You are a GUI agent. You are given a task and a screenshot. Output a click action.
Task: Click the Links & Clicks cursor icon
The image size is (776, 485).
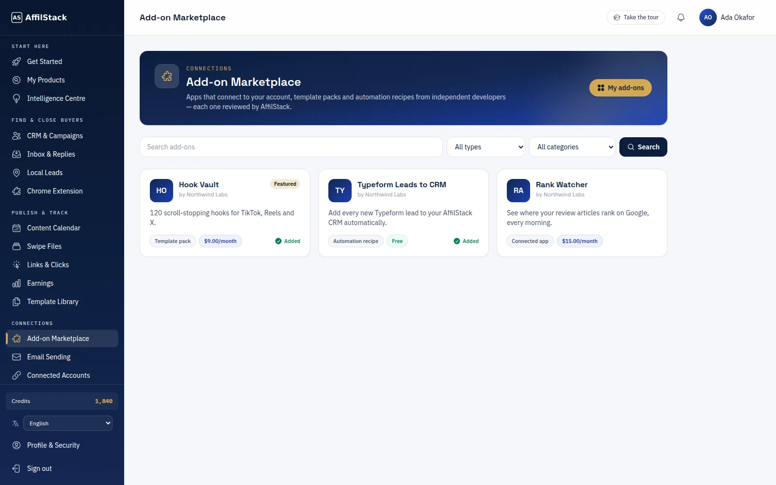coord(16,265)
